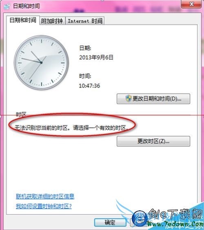Image resolution: width=204 pixels, height=230 pixels.
Task: Click the 更改时区(Z)... button
Action: [x=153, y=141]
